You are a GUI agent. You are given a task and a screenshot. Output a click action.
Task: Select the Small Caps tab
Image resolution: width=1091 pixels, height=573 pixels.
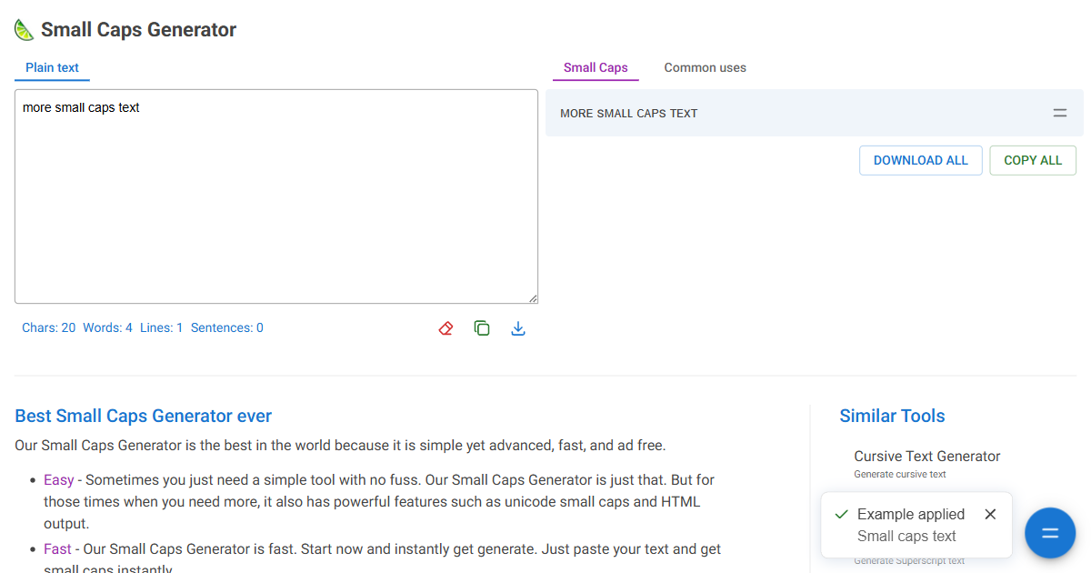click(x=596, y=67)
